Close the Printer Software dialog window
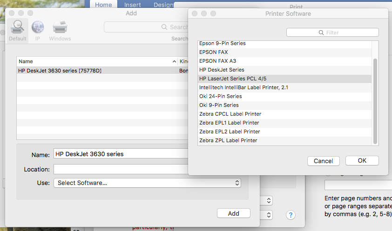Viewport: 392px width, 231px height. tap(195, 13)
